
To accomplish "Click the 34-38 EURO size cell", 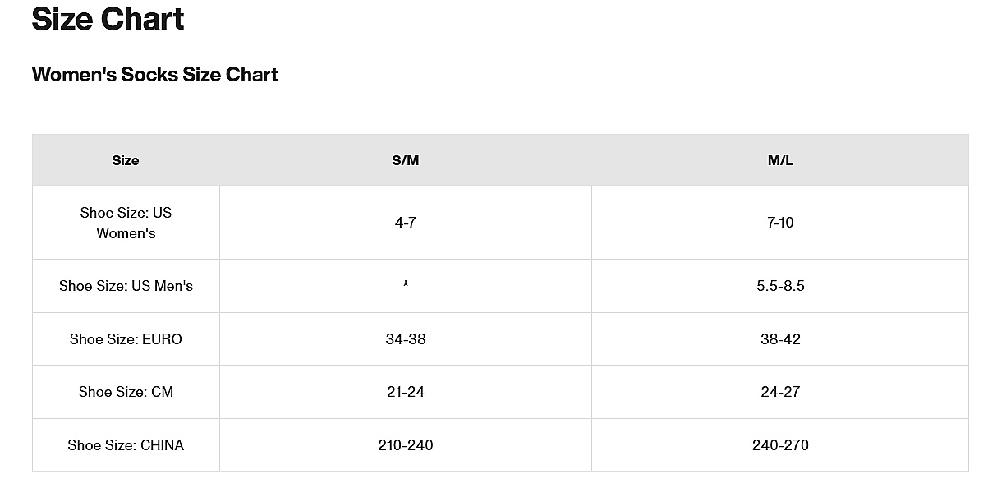I will 406,339.
